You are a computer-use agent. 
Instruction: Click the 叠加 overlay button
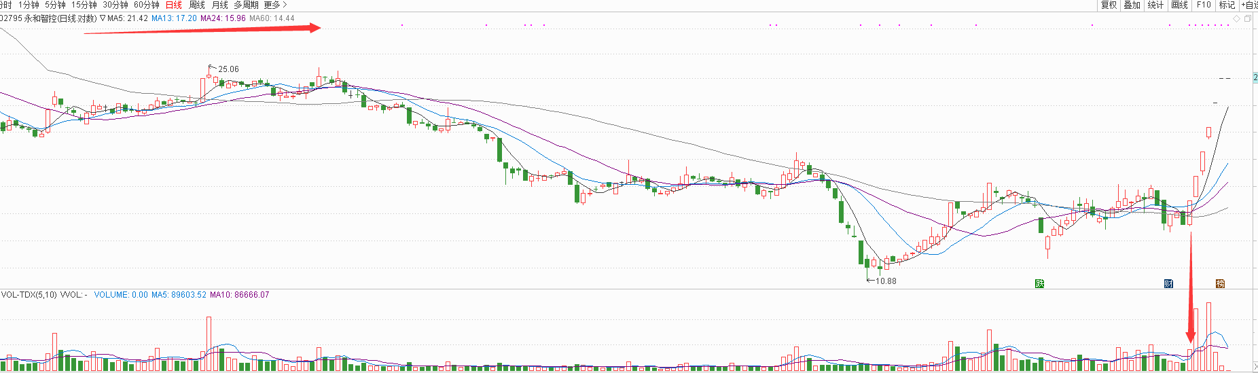pyautogui.click(x=1132, y=5)
